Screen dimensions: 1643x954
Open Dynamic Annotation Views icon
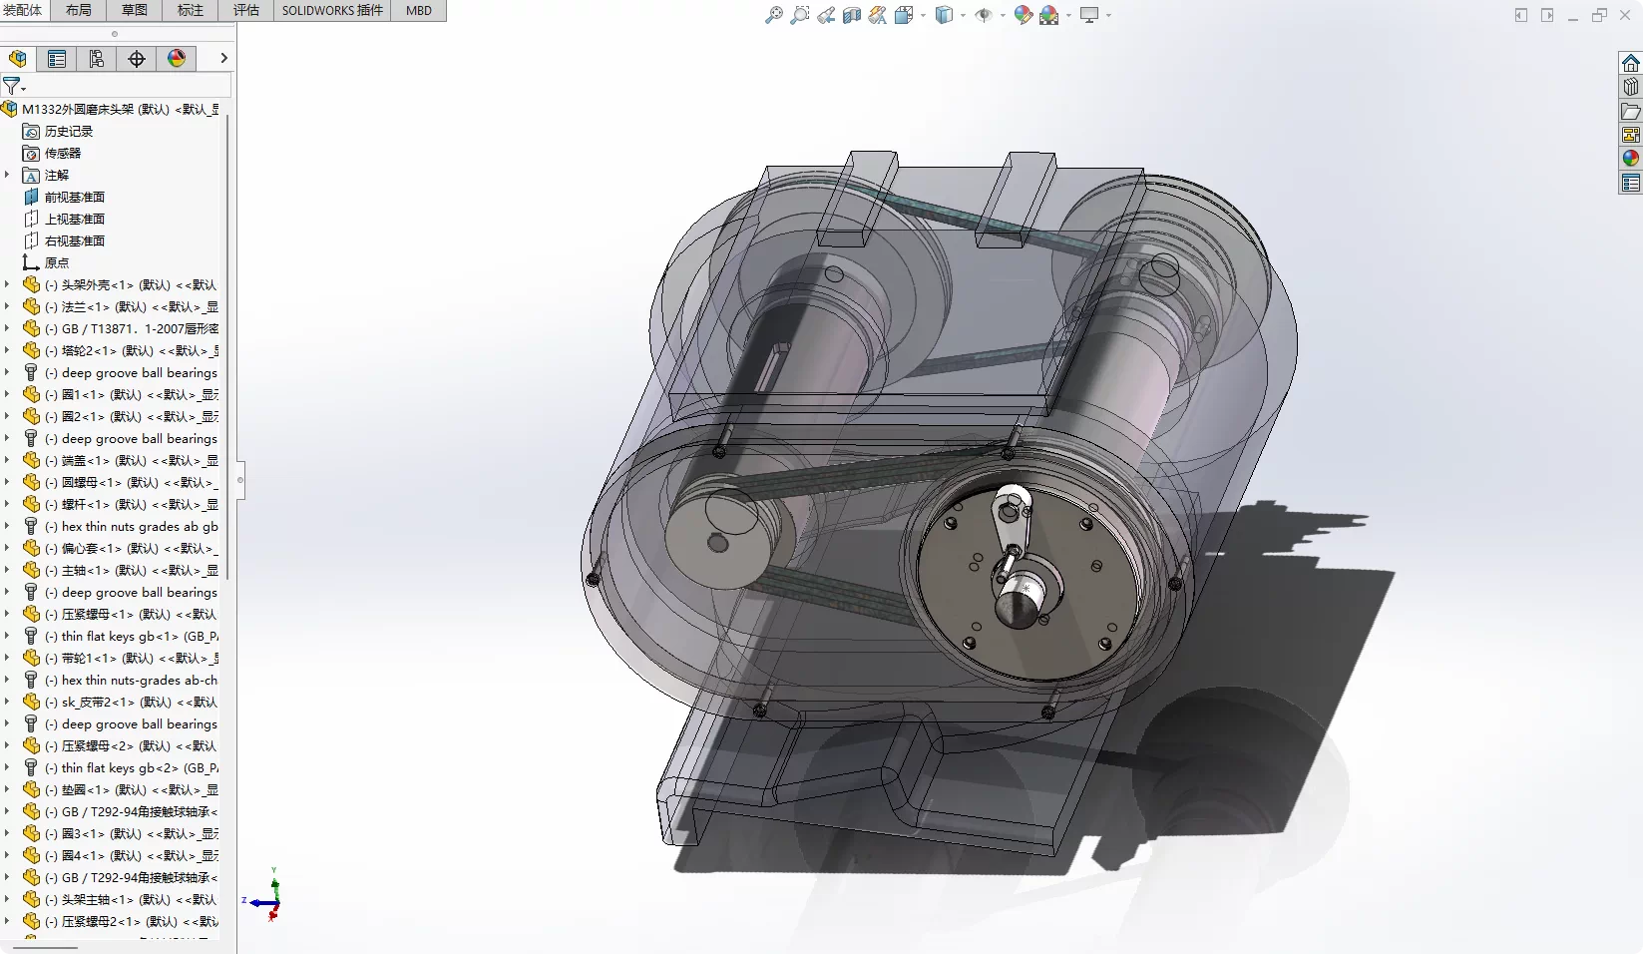[878, 15]
